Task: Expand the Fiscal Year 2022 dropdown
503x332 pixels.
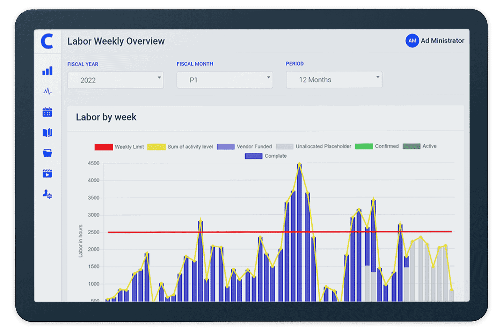Action: [116, 80]
